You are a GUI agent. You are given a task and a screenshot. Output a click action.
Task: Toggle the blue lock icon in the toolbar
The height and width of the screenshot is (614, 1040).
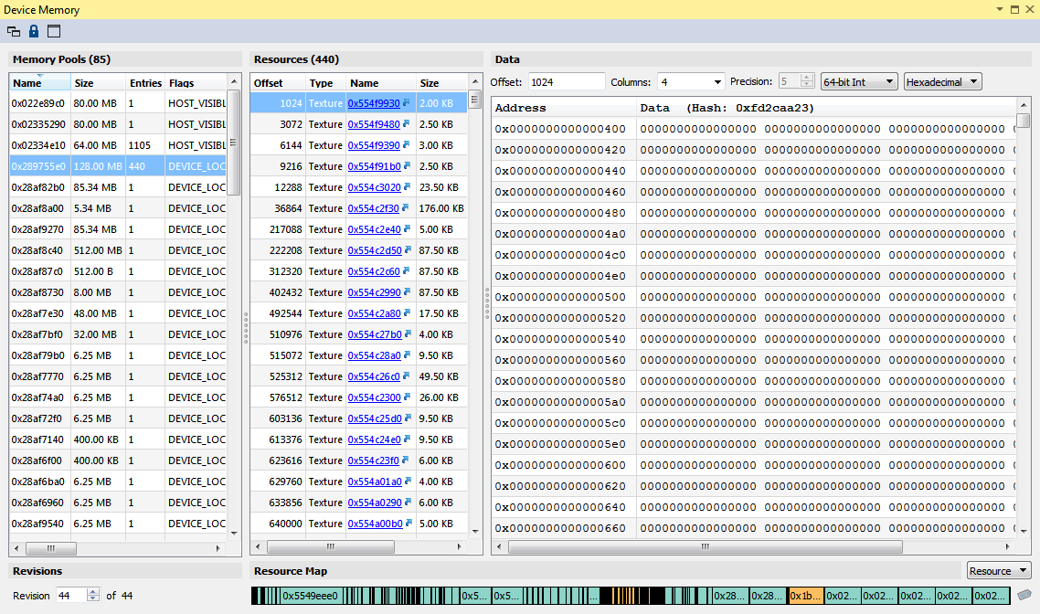pos(33,30)
